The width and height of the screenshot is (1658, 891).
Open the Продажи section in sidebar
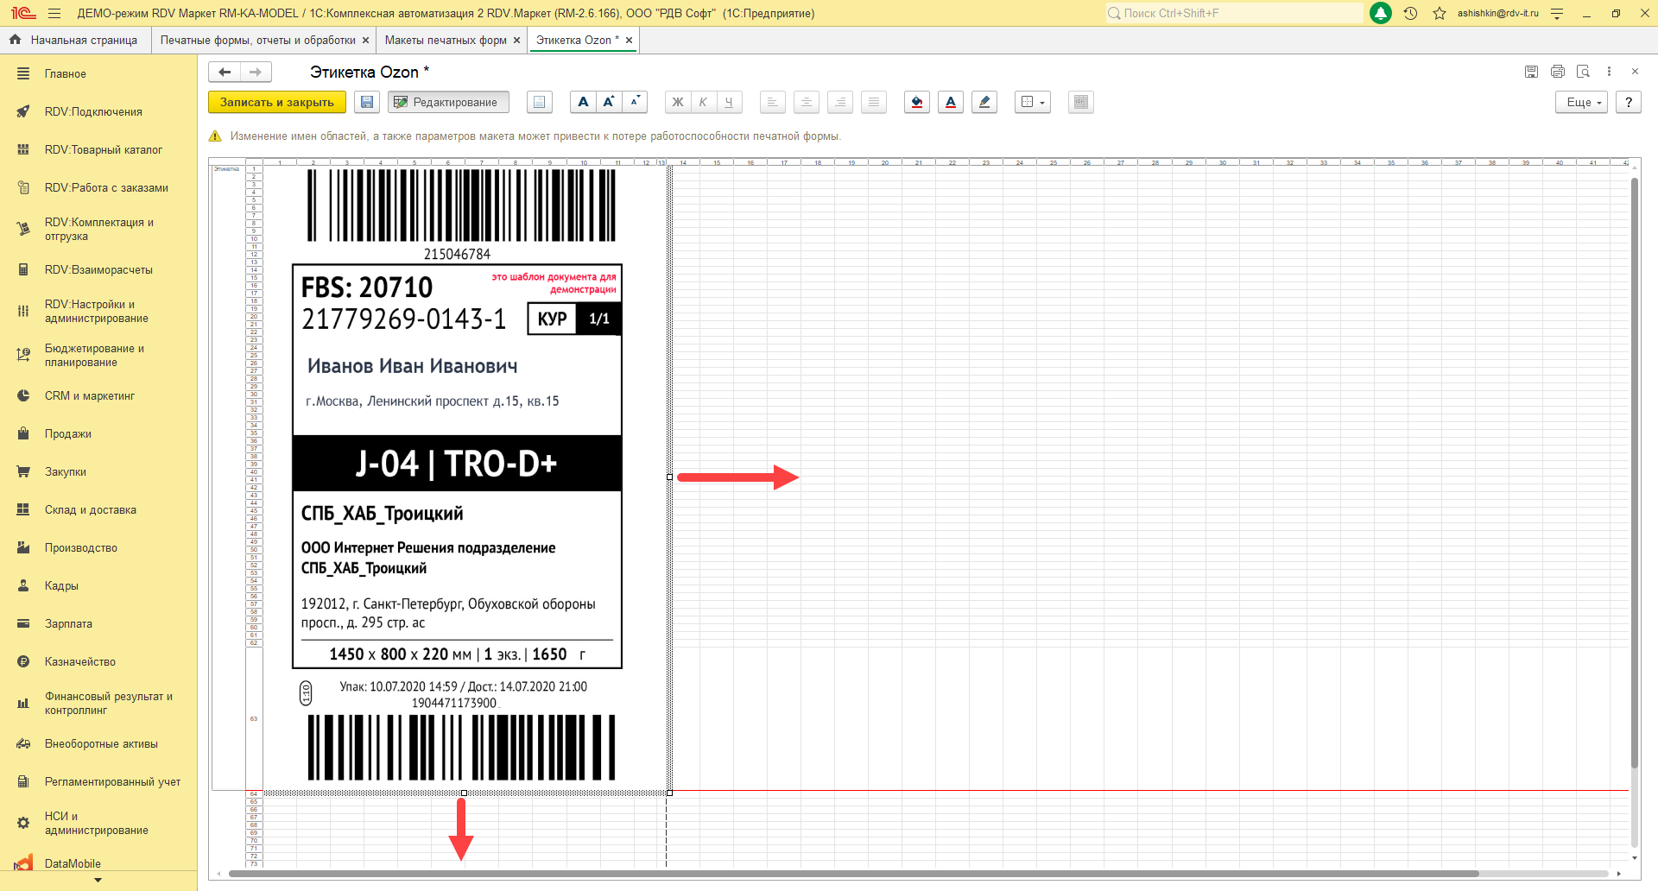(68, 433)
